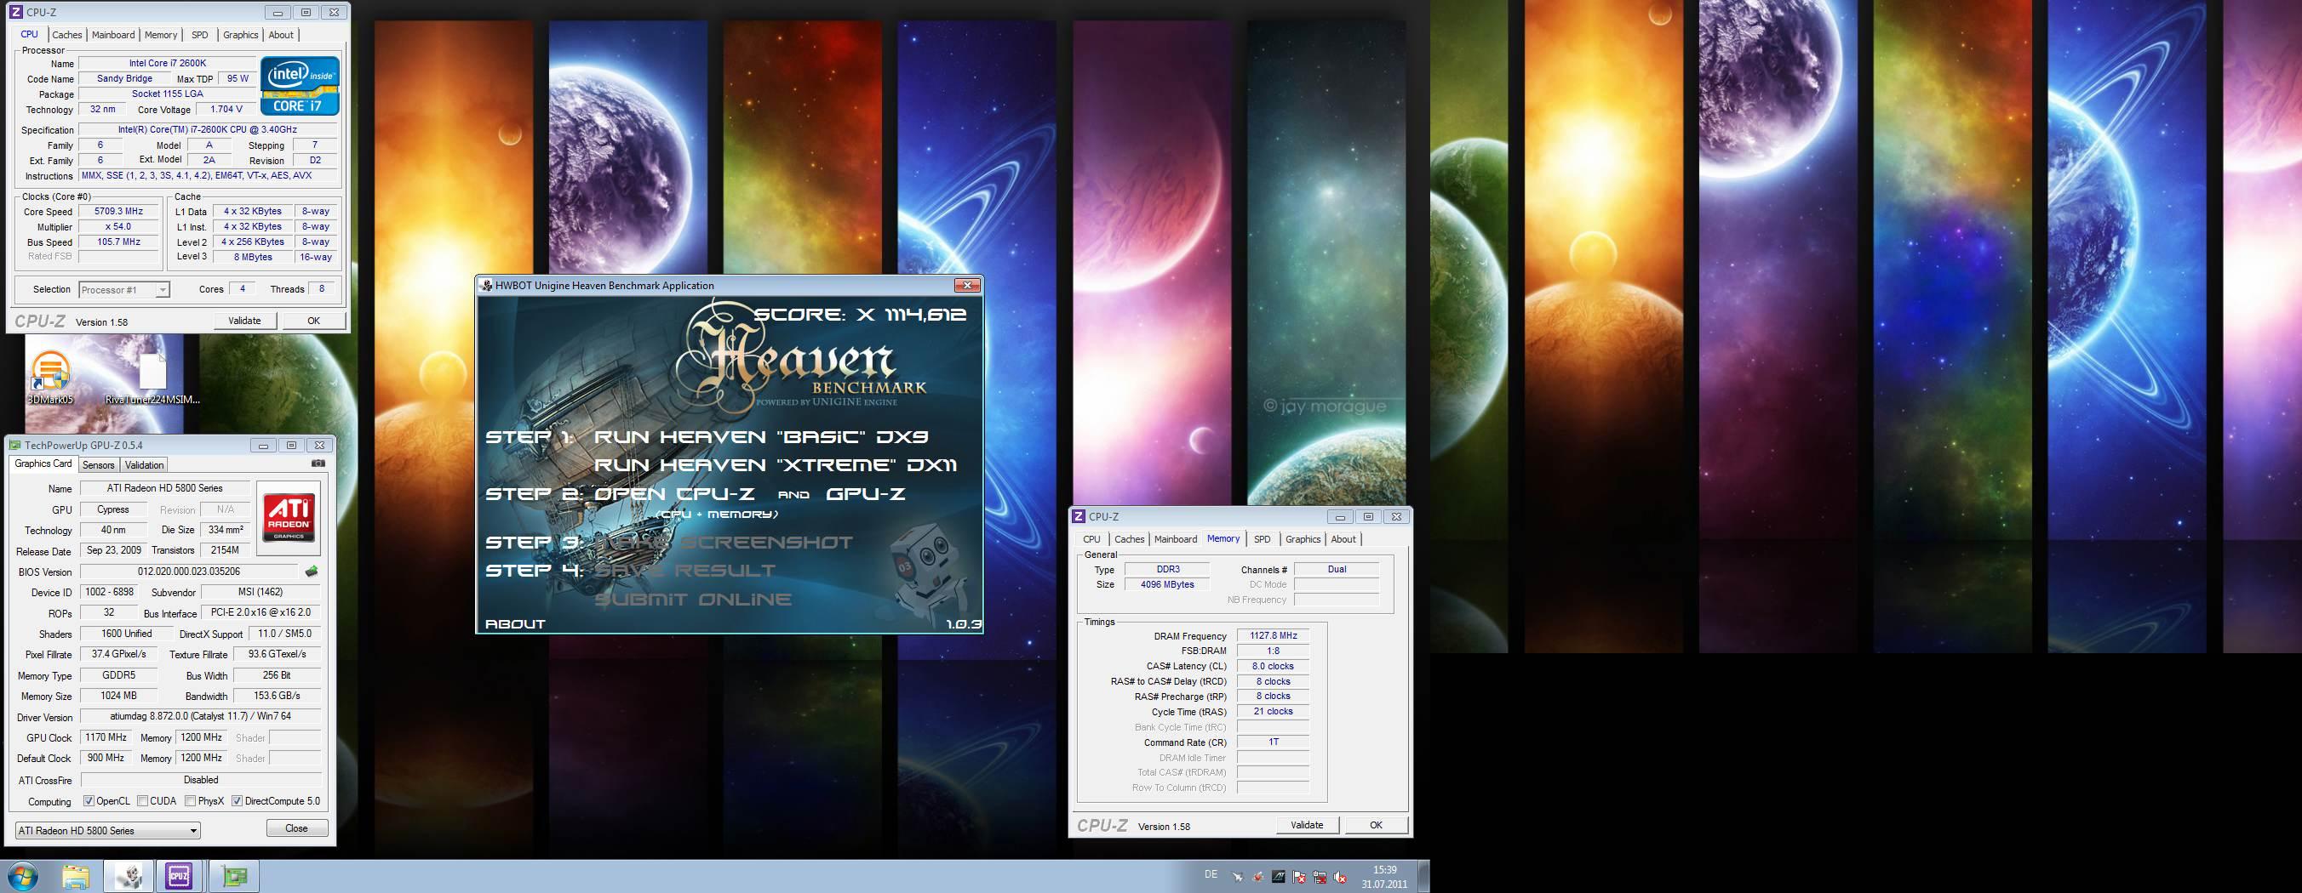Select the CPU-Z taskbar button
2302x893 pixels.
coord(179,877)
